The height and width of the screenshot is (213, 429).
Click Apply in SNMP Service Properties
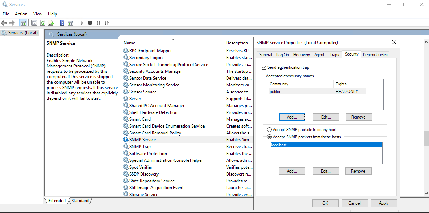383,203
